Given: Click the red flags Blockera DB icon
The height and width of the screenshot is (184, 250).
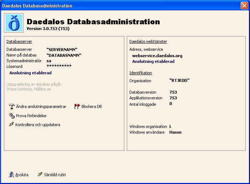Looking at the screenshot, I should pyautogui.click(x=77, y=106).
